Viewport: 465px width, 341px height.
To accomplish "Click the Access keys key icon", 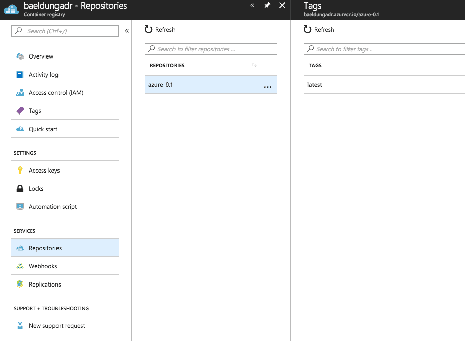I will point(20,170).
